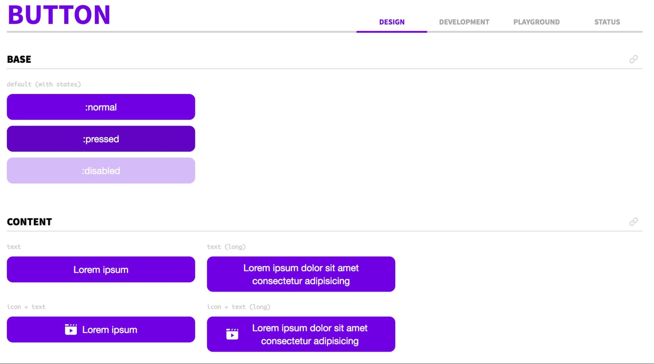Select the BASE section heading

(x=19, y=59)
